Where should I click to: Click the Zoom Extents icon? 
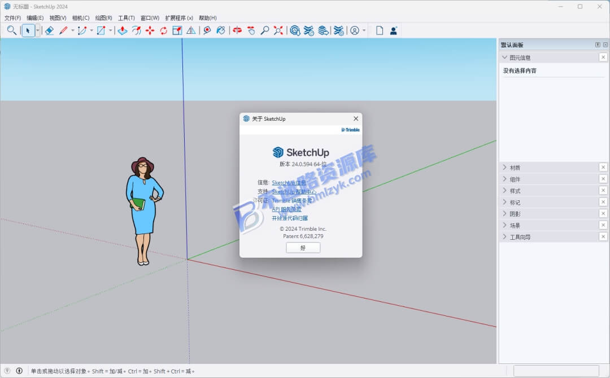pos(278,30)
